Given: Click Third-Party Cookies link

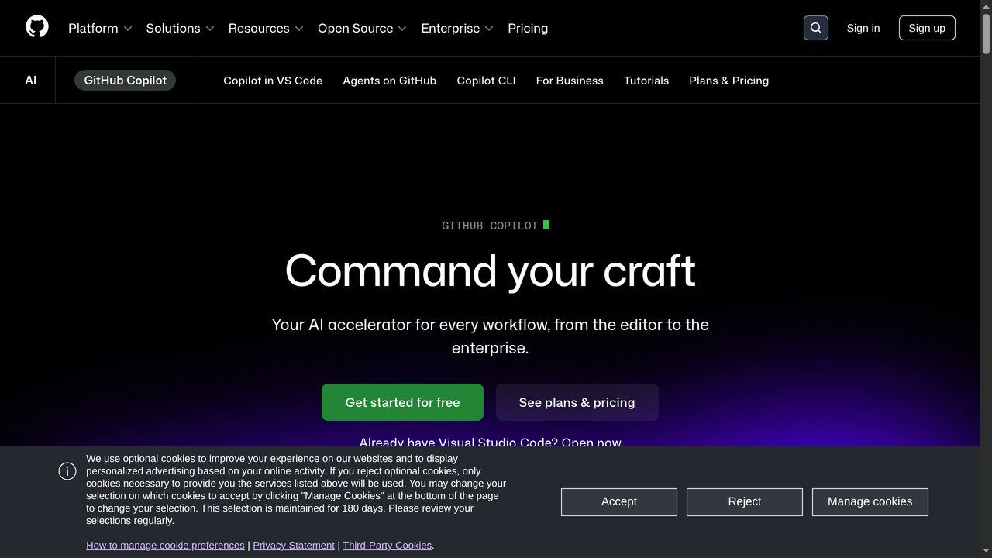Looking at the screenshot, I should [x=387, y=545].
